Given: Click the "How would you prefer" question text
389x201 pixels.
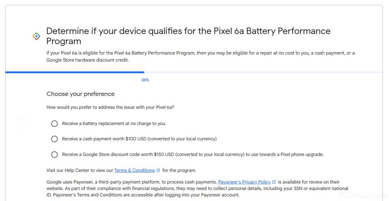Looking at the screenshot, I should point(110,107).
